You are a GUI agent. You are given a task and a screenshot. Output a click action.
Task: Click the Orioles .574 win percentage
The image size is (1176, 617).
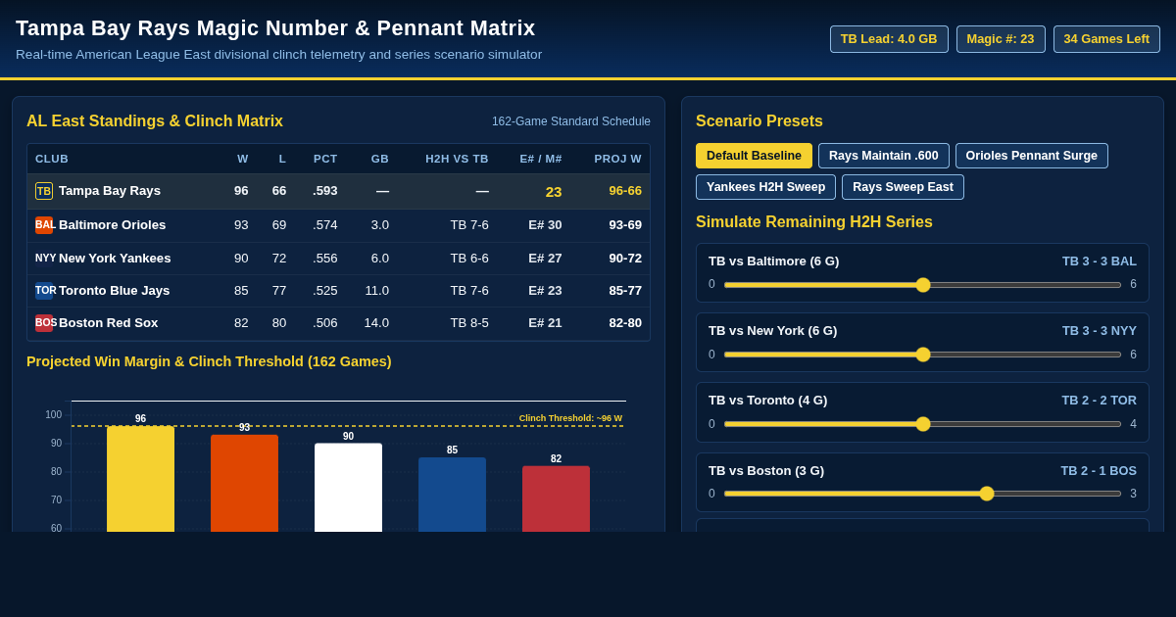(325, 225)
